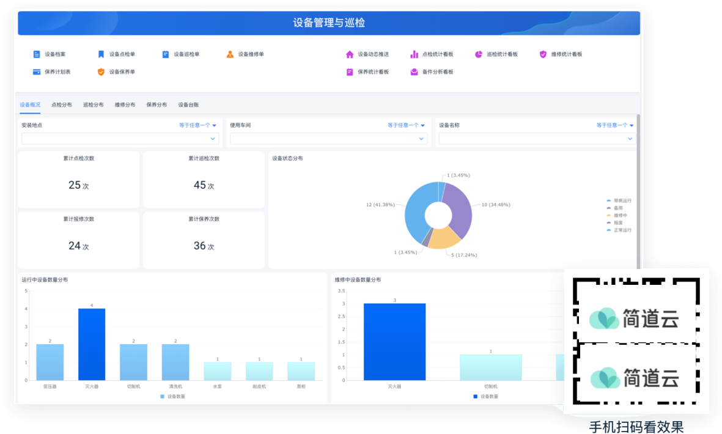722x434 pixels.
Task: Click the dashboard vertical scrollbar
Action: coord(638,191)
